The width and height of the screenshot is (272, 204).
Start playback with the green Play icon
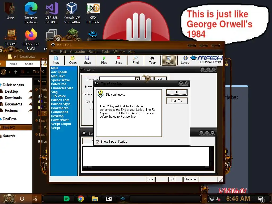coord(104,60)
